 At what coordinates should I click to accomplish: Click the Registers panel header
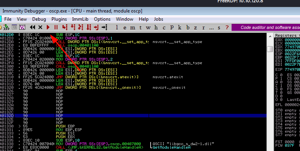287,35
